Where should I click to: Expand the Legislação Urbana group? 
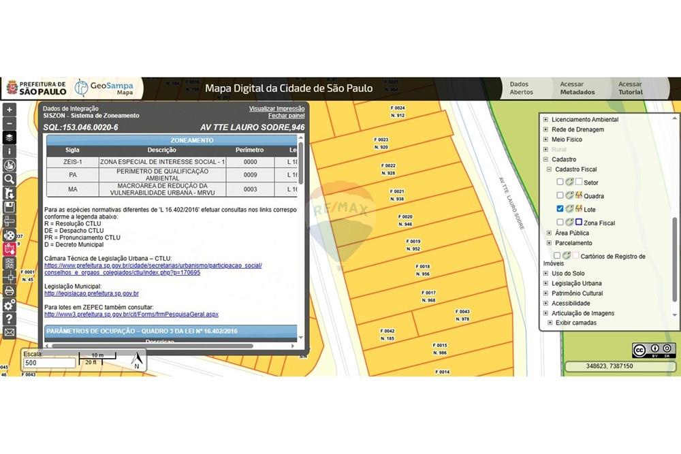[x=545, y=283]
